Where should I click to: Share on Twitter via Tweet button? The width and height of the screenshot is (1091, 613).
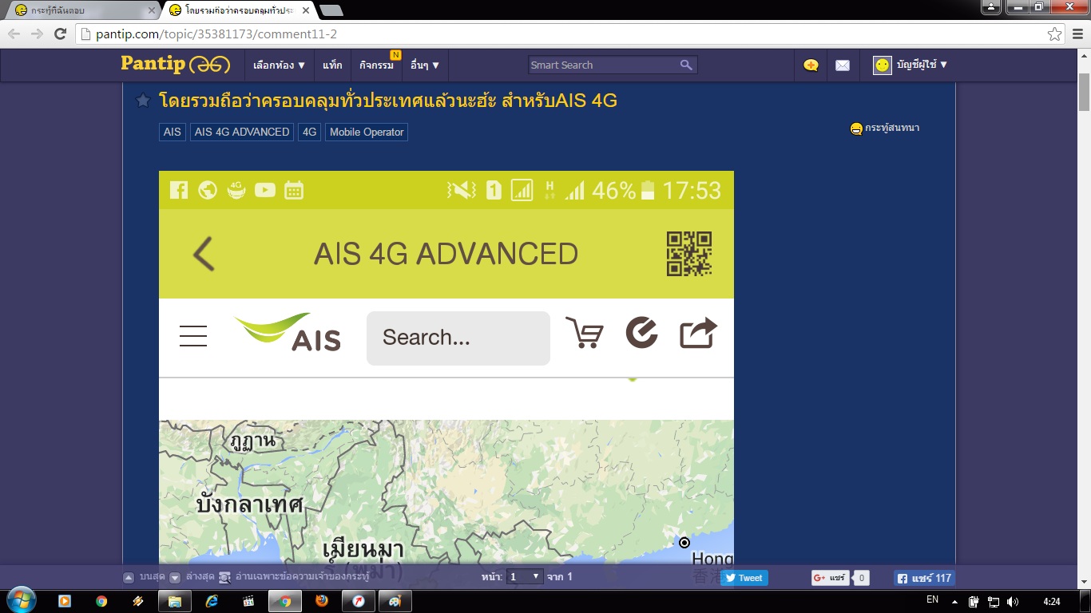click(744, 578)
